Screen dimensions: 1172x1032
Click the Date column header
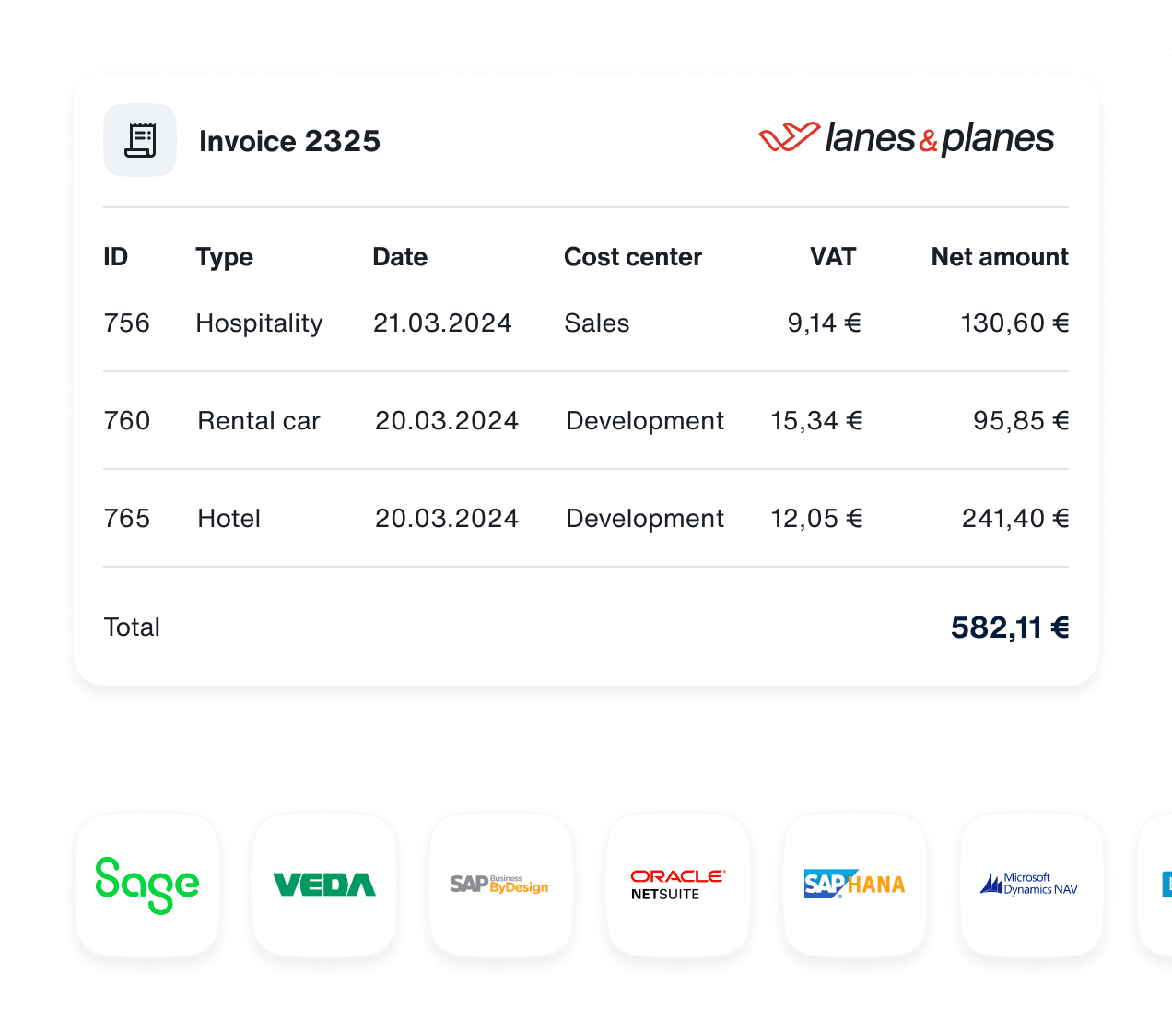click(400, 256)
